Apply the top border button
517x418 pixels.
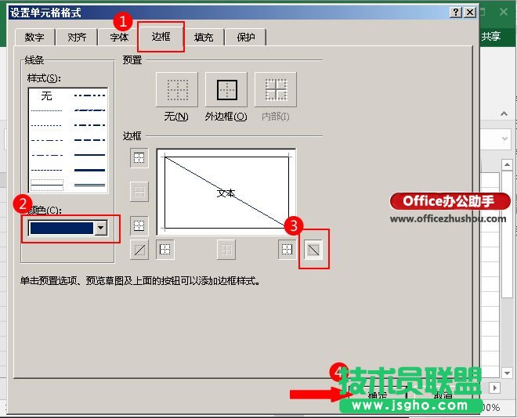[x=139, y=158]
